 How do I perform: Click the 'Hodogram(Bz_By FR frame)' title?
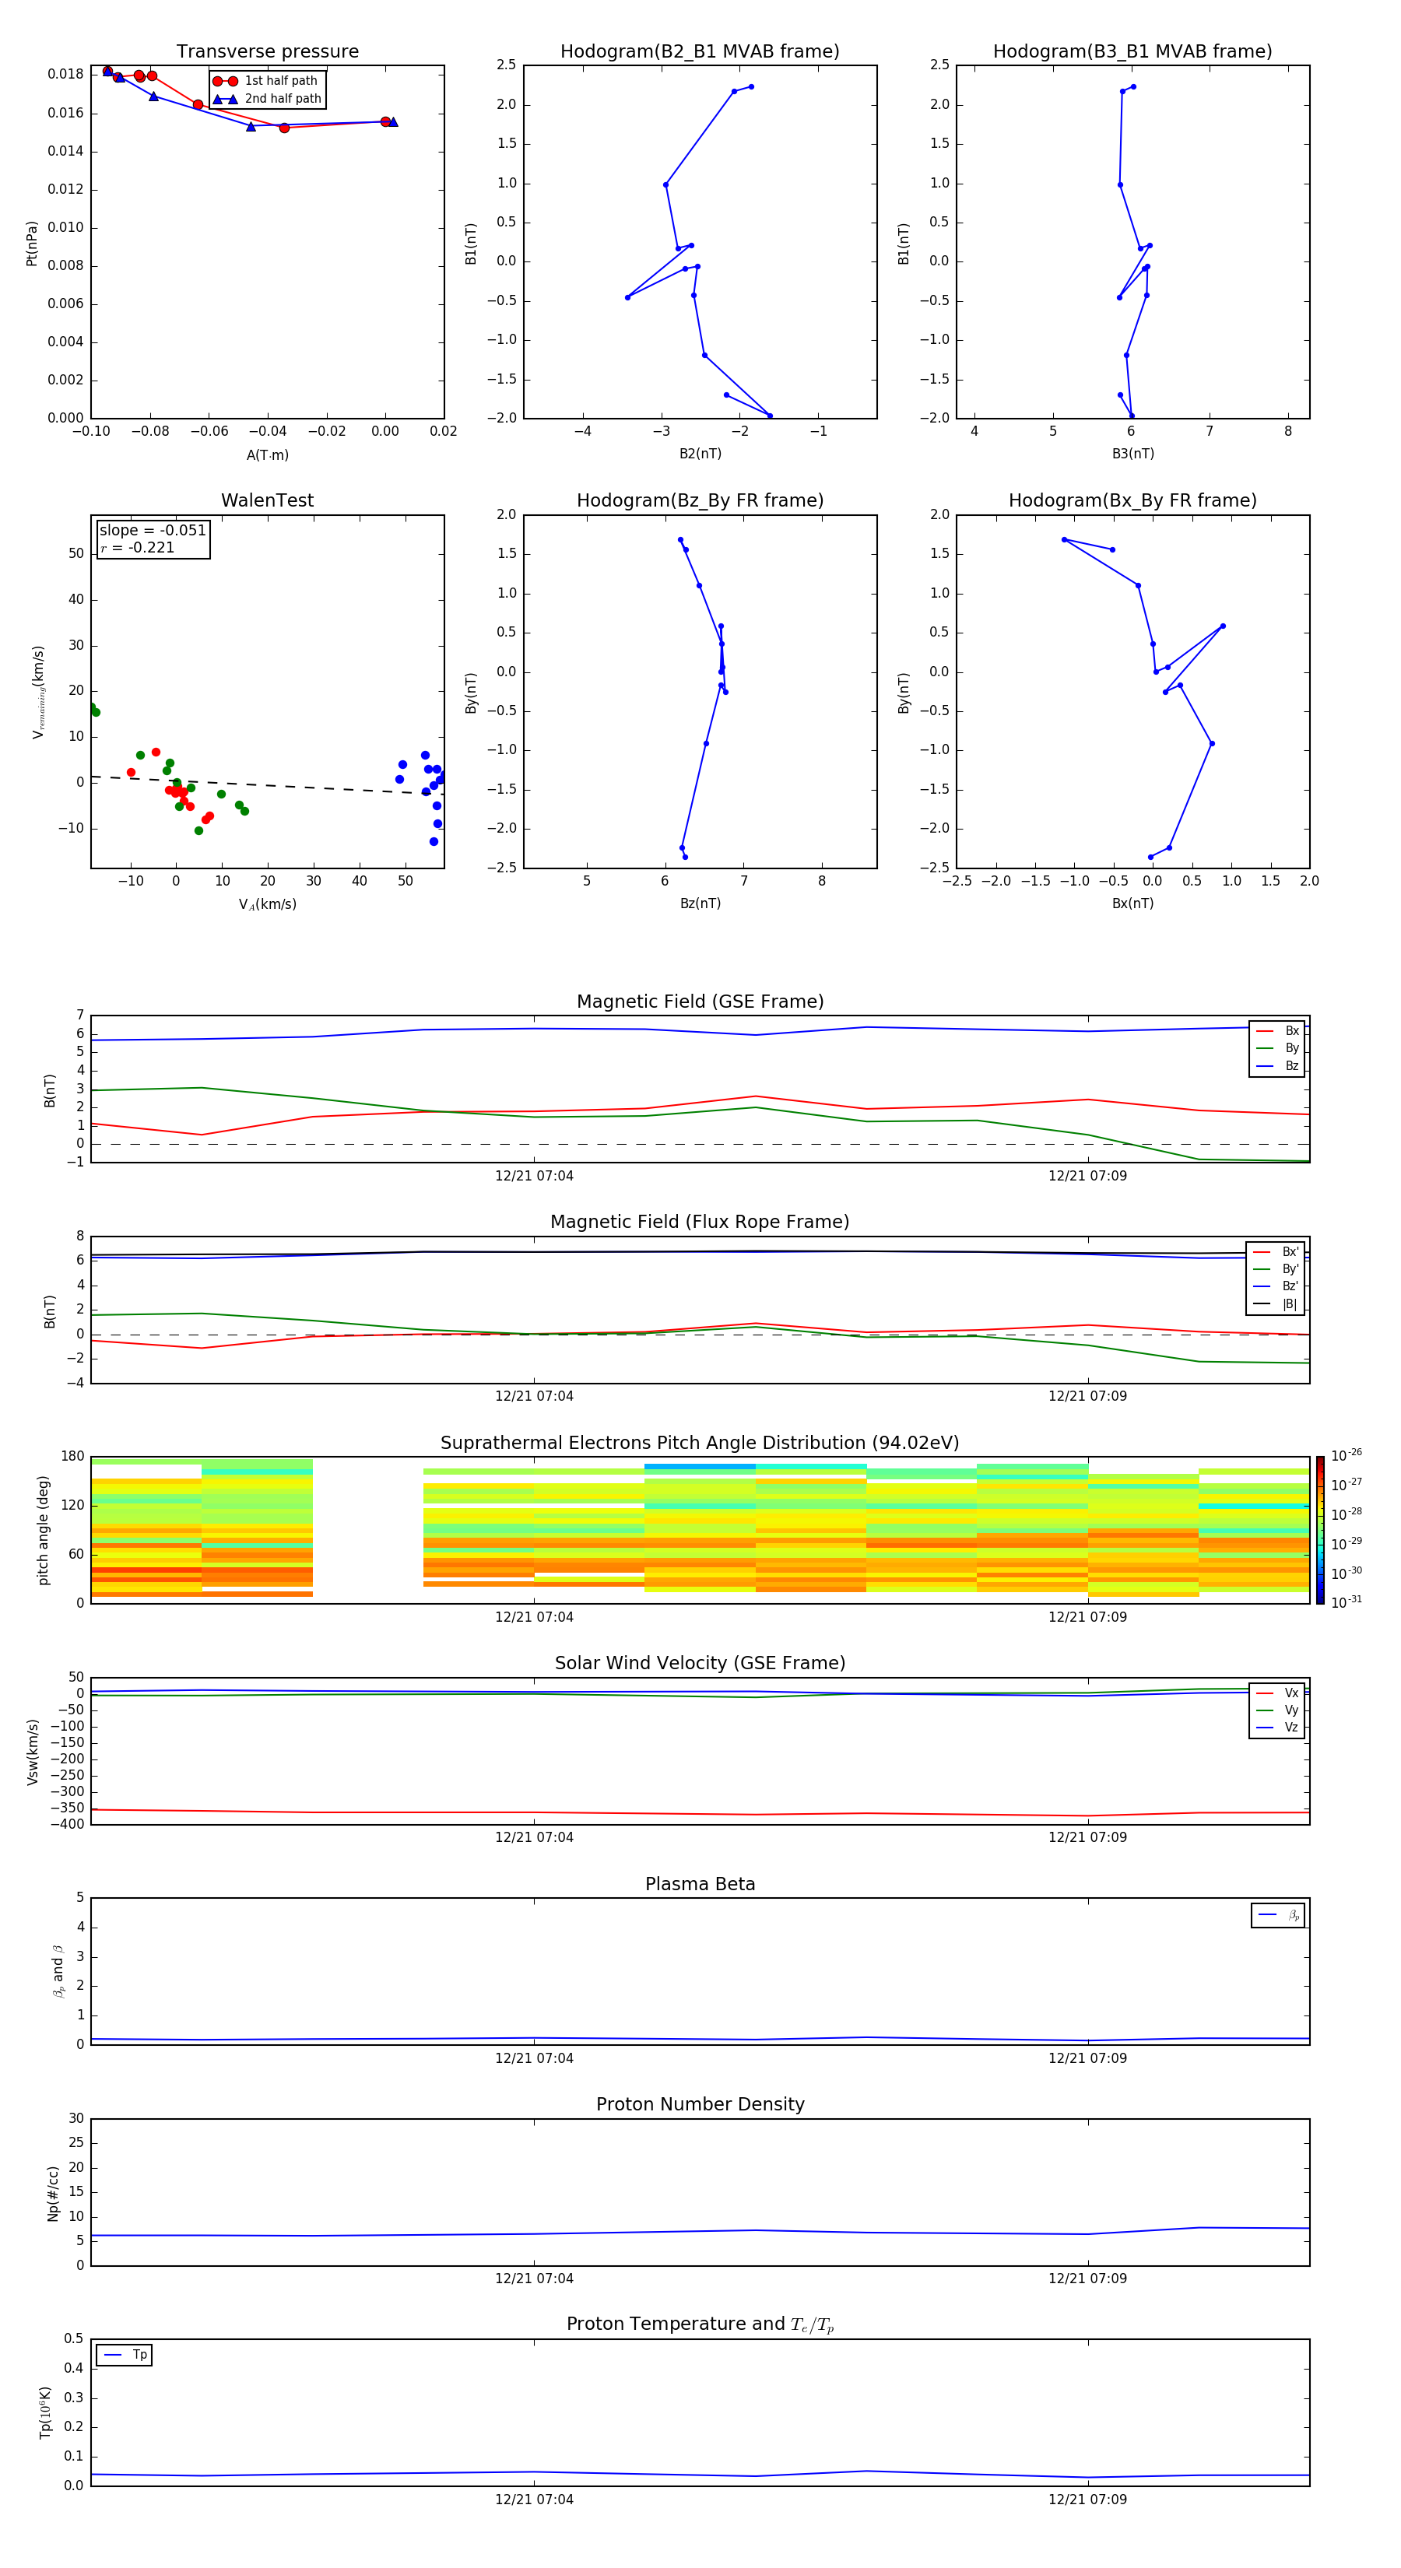(700, 500)
